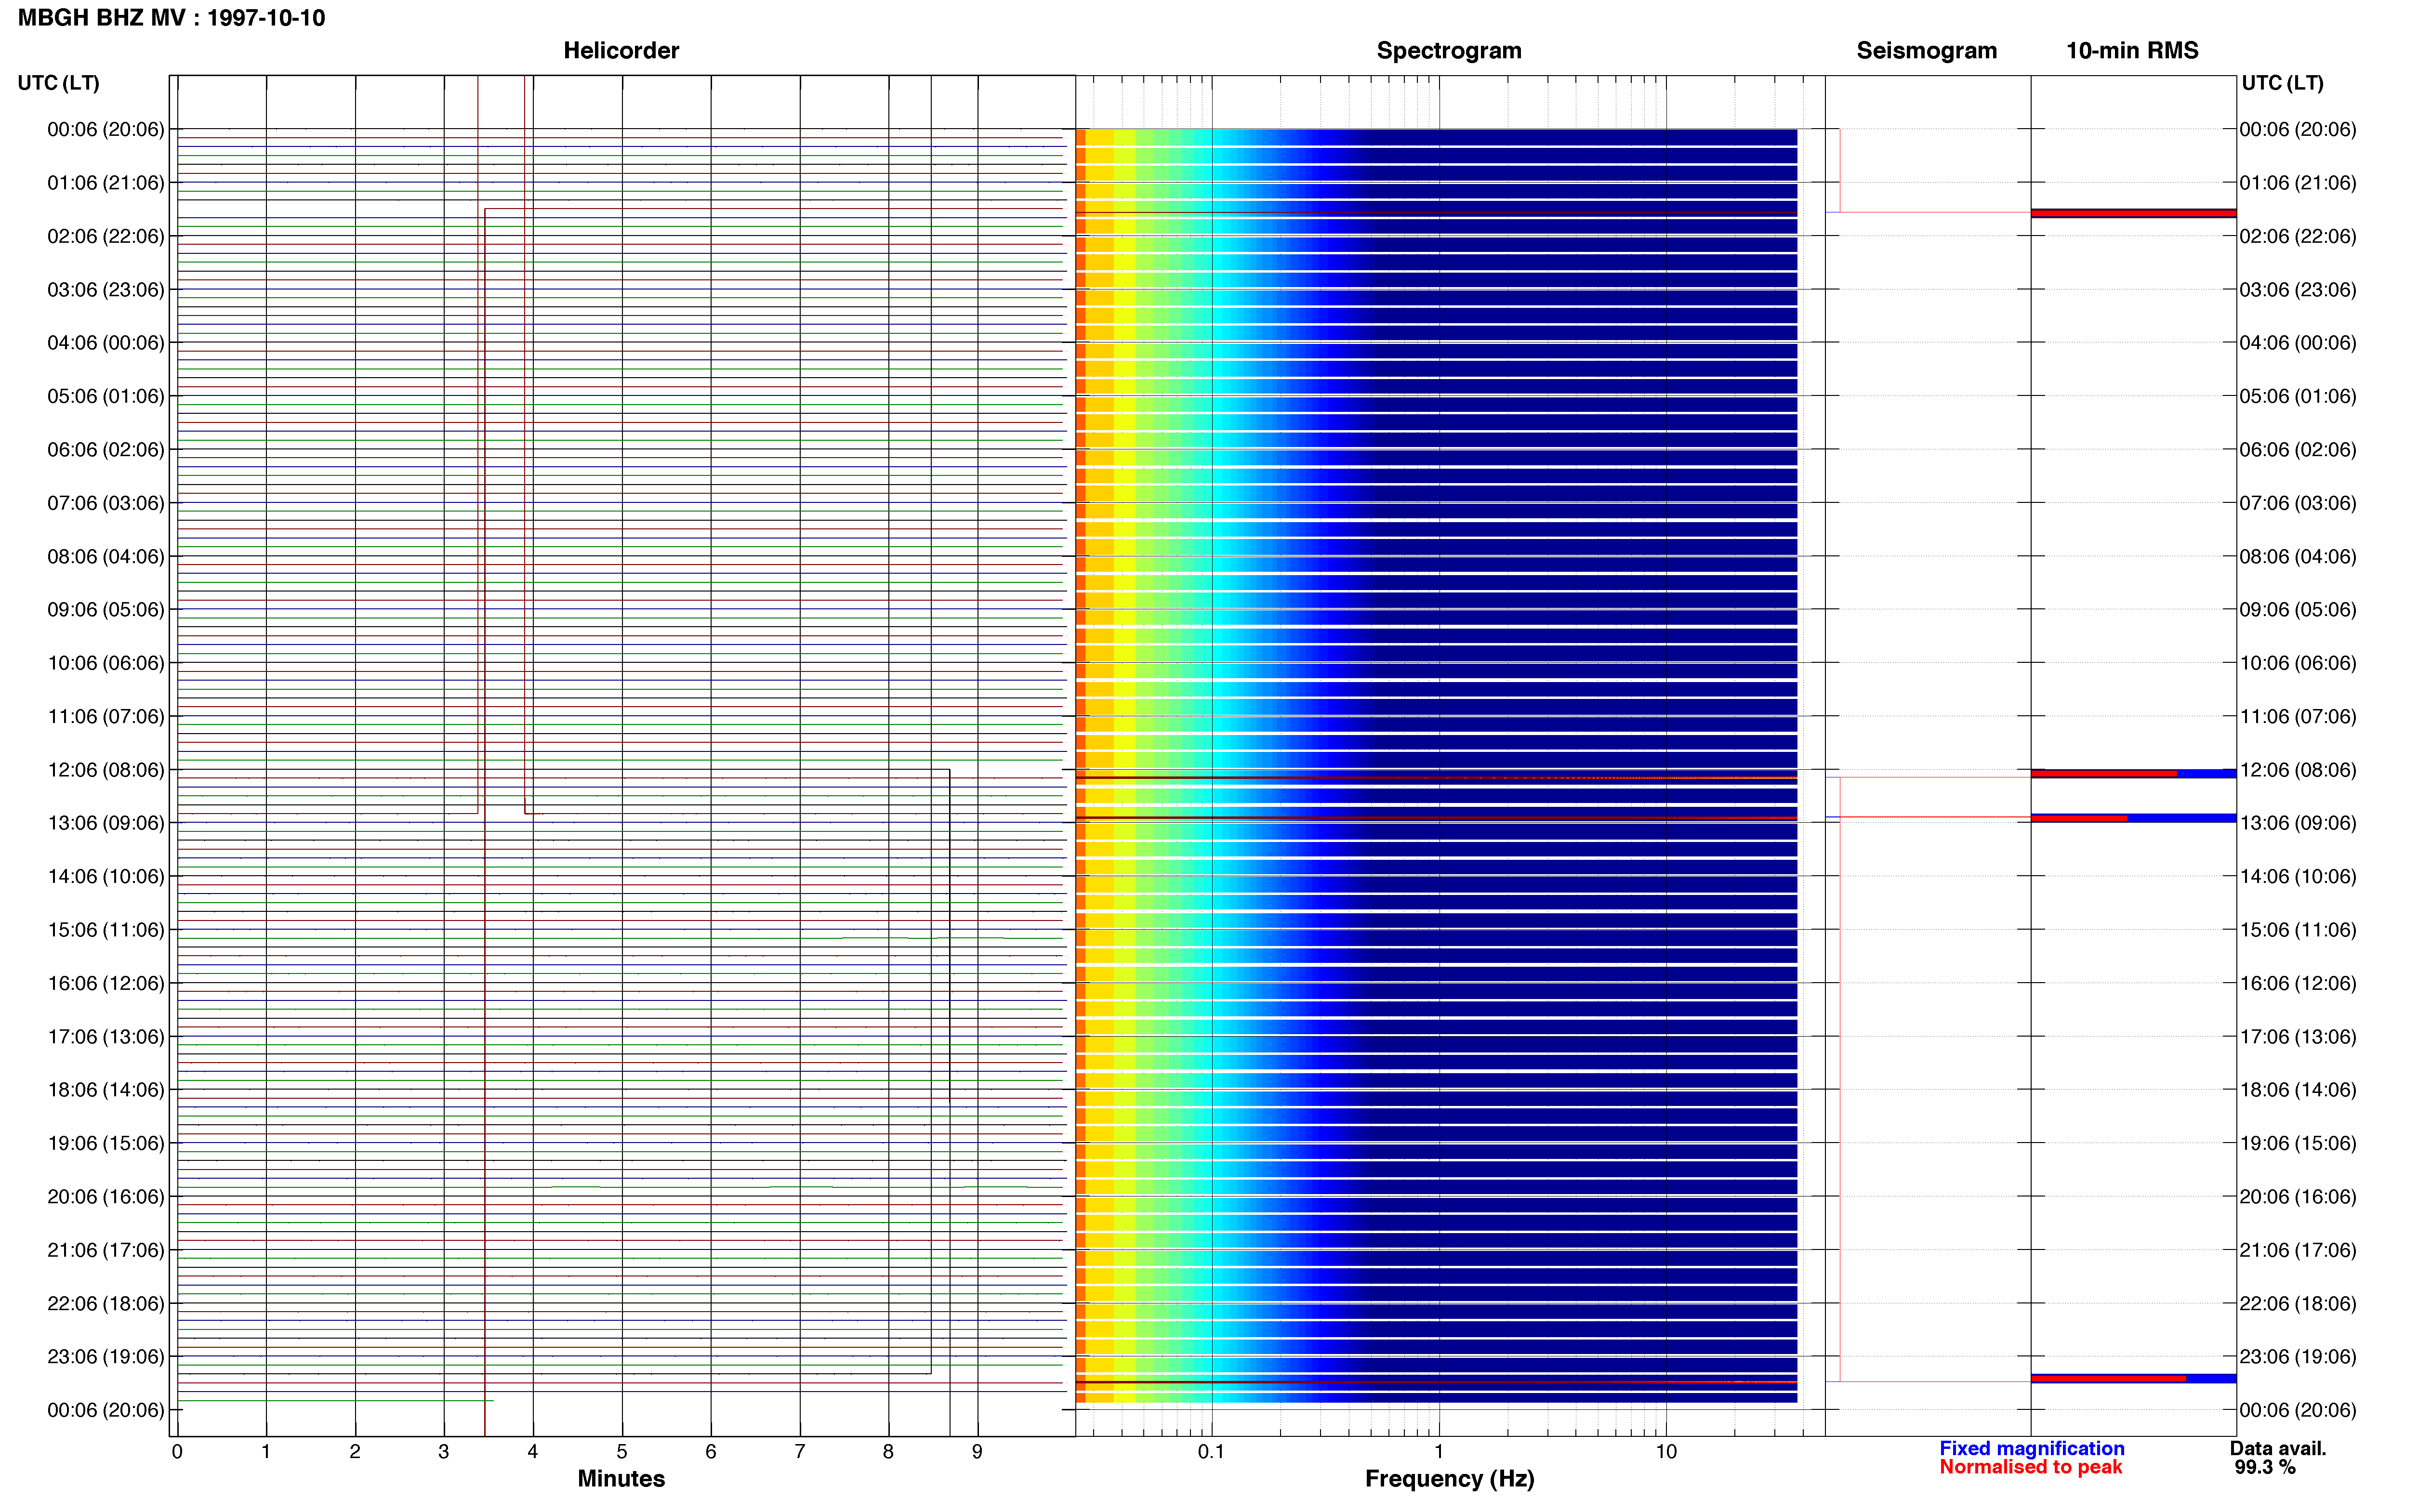
Task: Click left axis time label 21:06 (17:06)
Action: [x=106, y=1250]
